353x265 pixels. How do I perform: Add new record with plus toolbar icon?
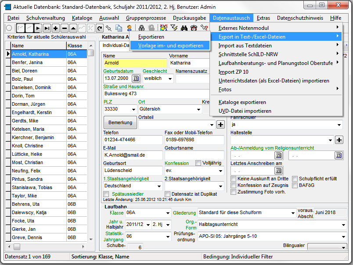(56, 28)
